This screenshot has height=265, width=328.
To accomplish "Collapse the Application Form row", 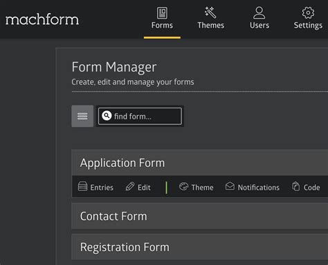I will pos(200,163).
